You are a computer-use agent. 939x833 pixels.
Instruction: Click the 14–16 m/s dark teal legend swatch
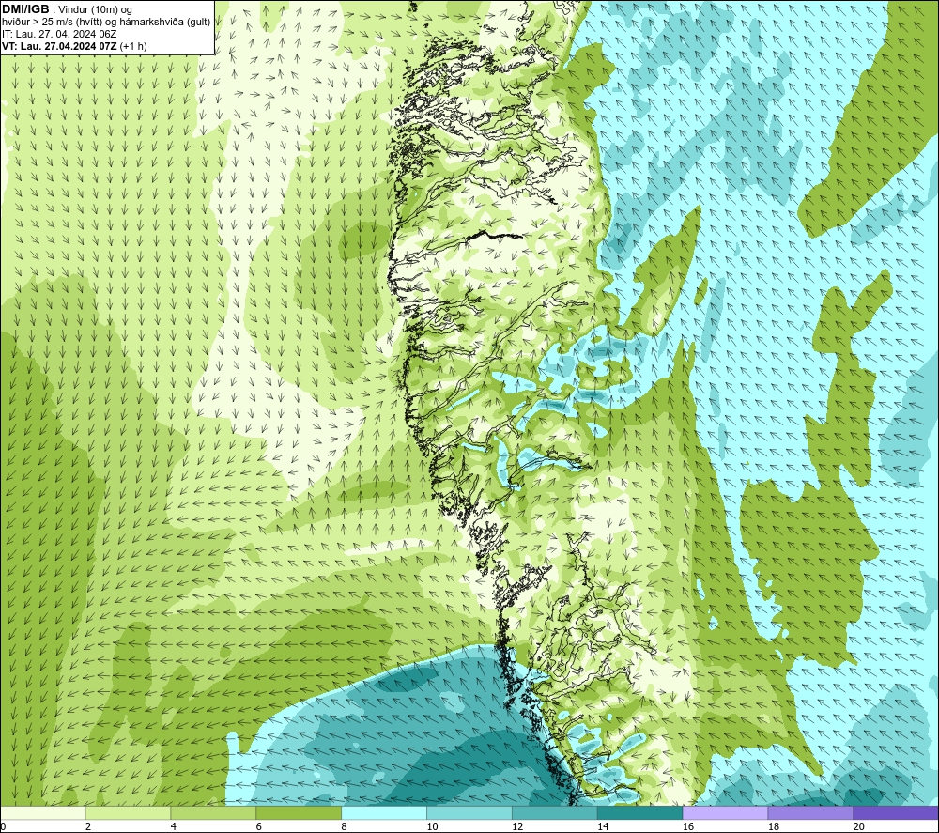click(640, 812)
